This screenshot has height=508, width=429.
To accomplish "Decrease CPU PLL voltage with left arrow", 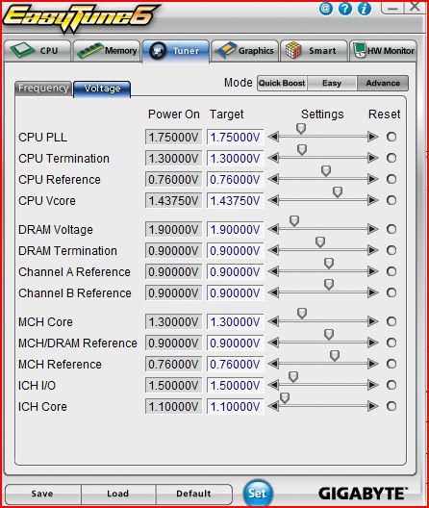I will (x=274, y=137).
